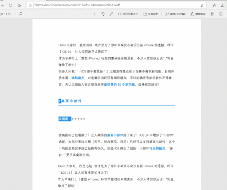Click the blue text 可支持翻页
The height and width of the screenshot is (190, 227).
[157, 148]
